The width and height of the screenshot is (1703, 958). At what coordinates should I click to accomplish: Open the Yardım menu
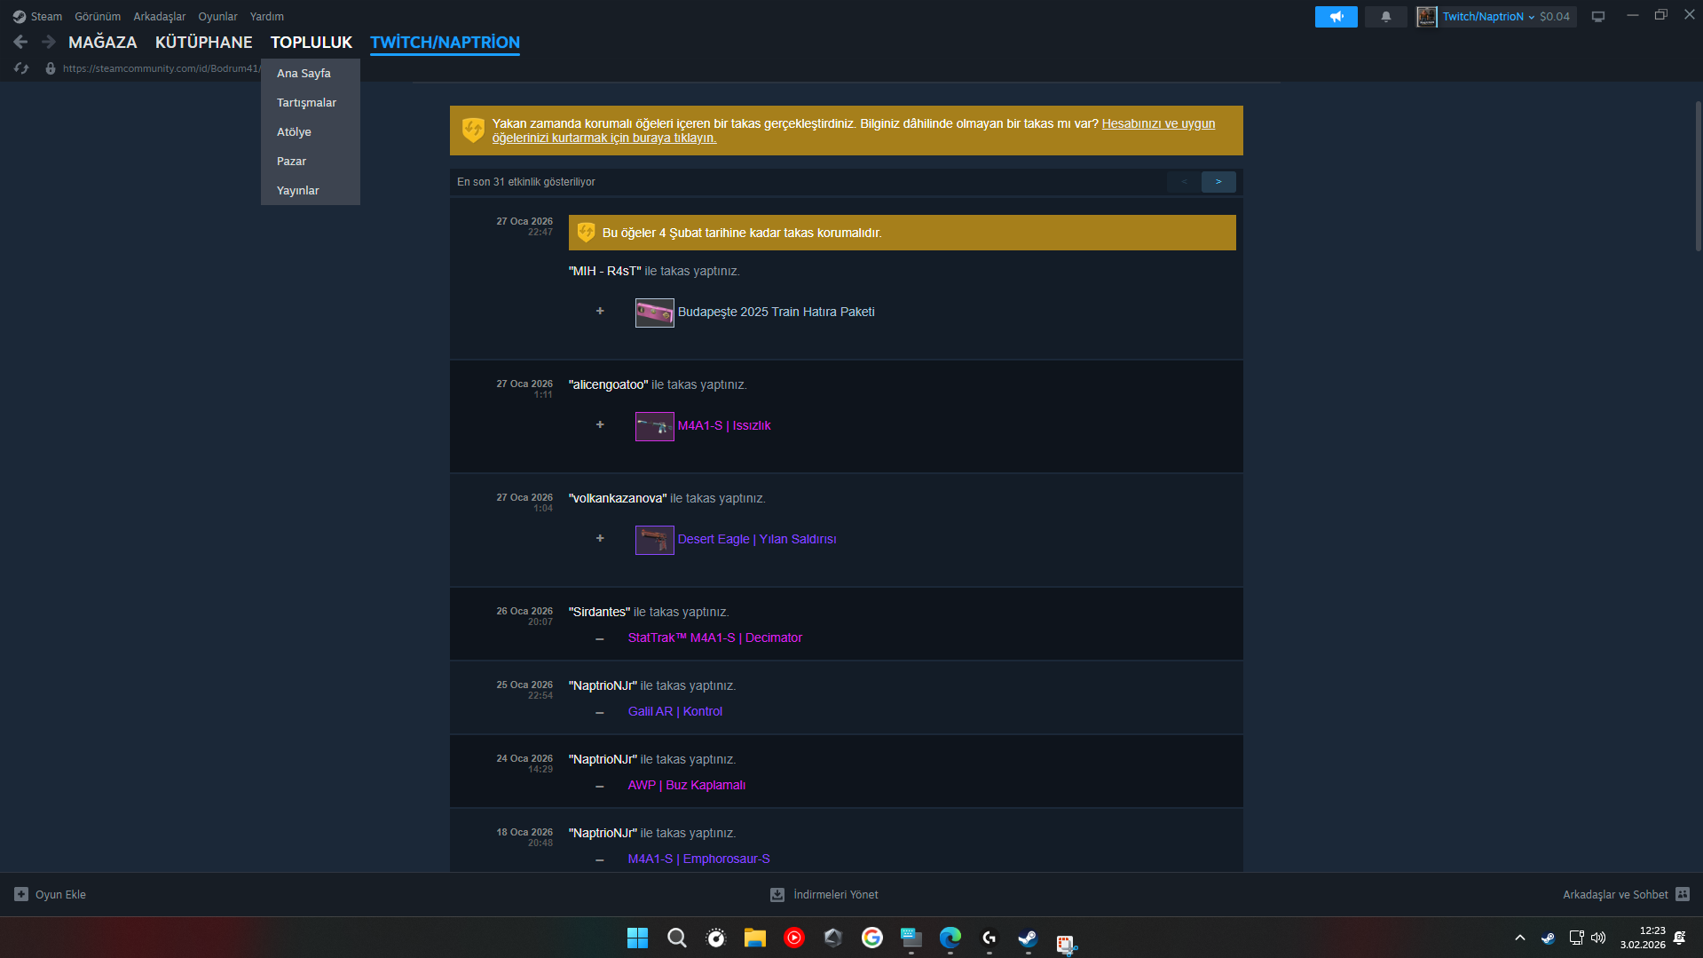(267, 16)
